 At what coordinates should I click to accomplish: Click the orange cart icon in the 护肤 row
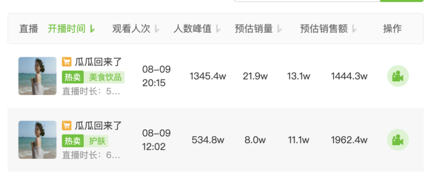pyautogui.click(x=67, y=126)
